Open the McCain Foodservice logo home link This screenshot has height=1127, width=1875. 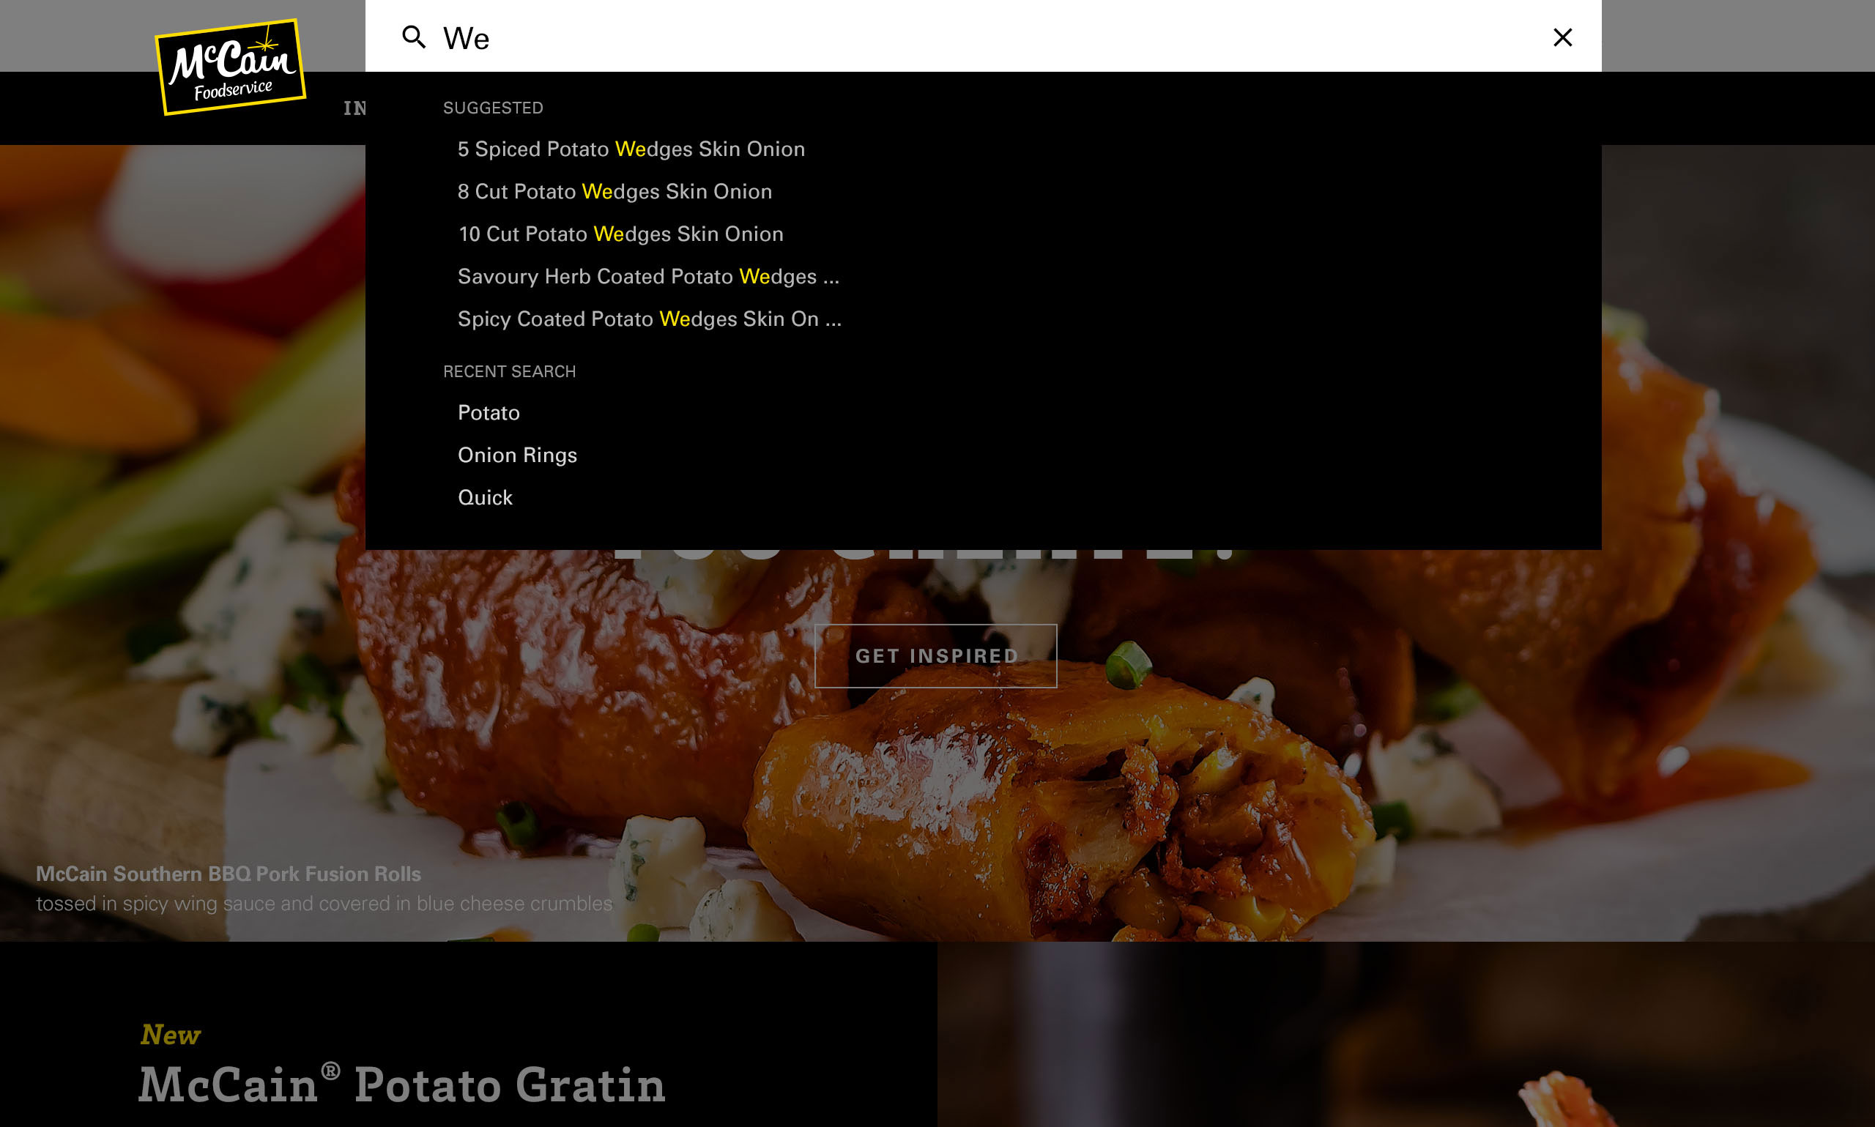tap(230, 67)
